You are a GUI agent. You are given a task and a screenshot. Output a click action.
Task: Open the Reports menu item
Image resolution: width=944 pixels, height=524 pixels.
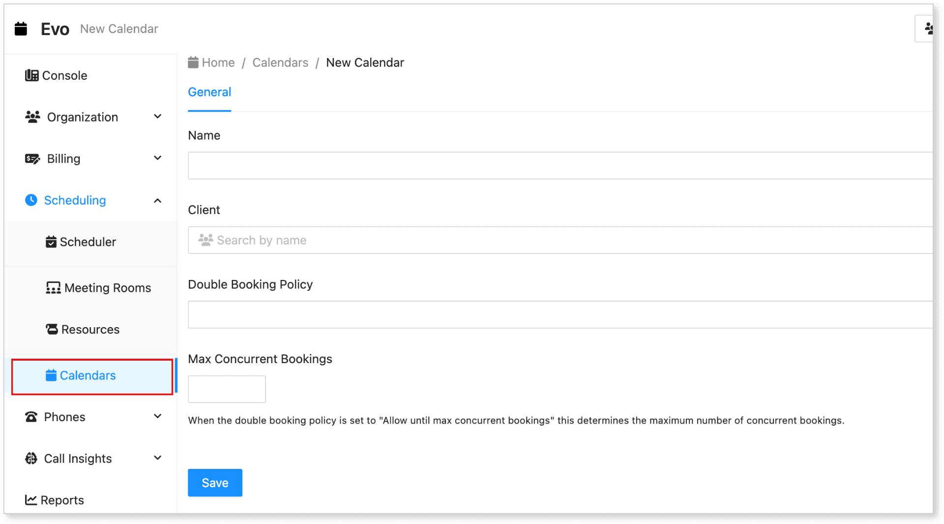[62, 500]
